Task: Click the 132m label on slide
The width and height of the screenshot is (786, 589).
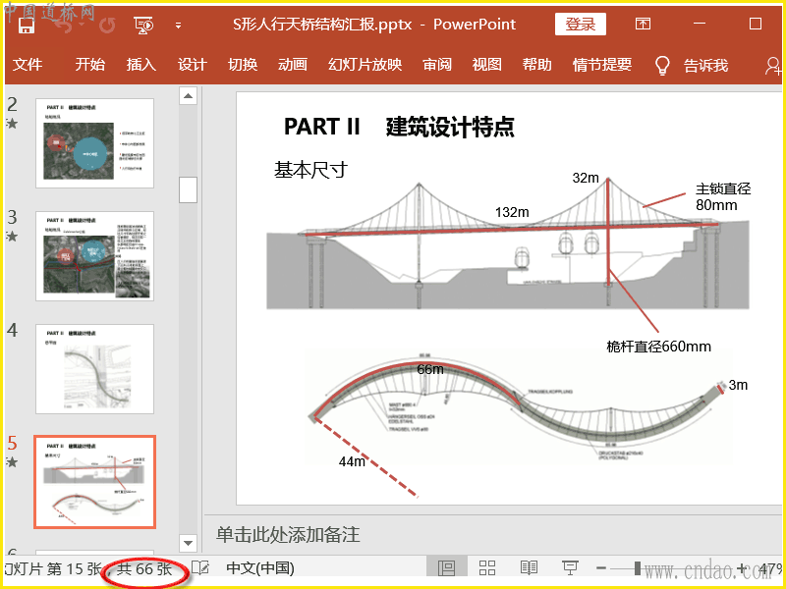Action: pyautogui.click(x=512, y=212)
